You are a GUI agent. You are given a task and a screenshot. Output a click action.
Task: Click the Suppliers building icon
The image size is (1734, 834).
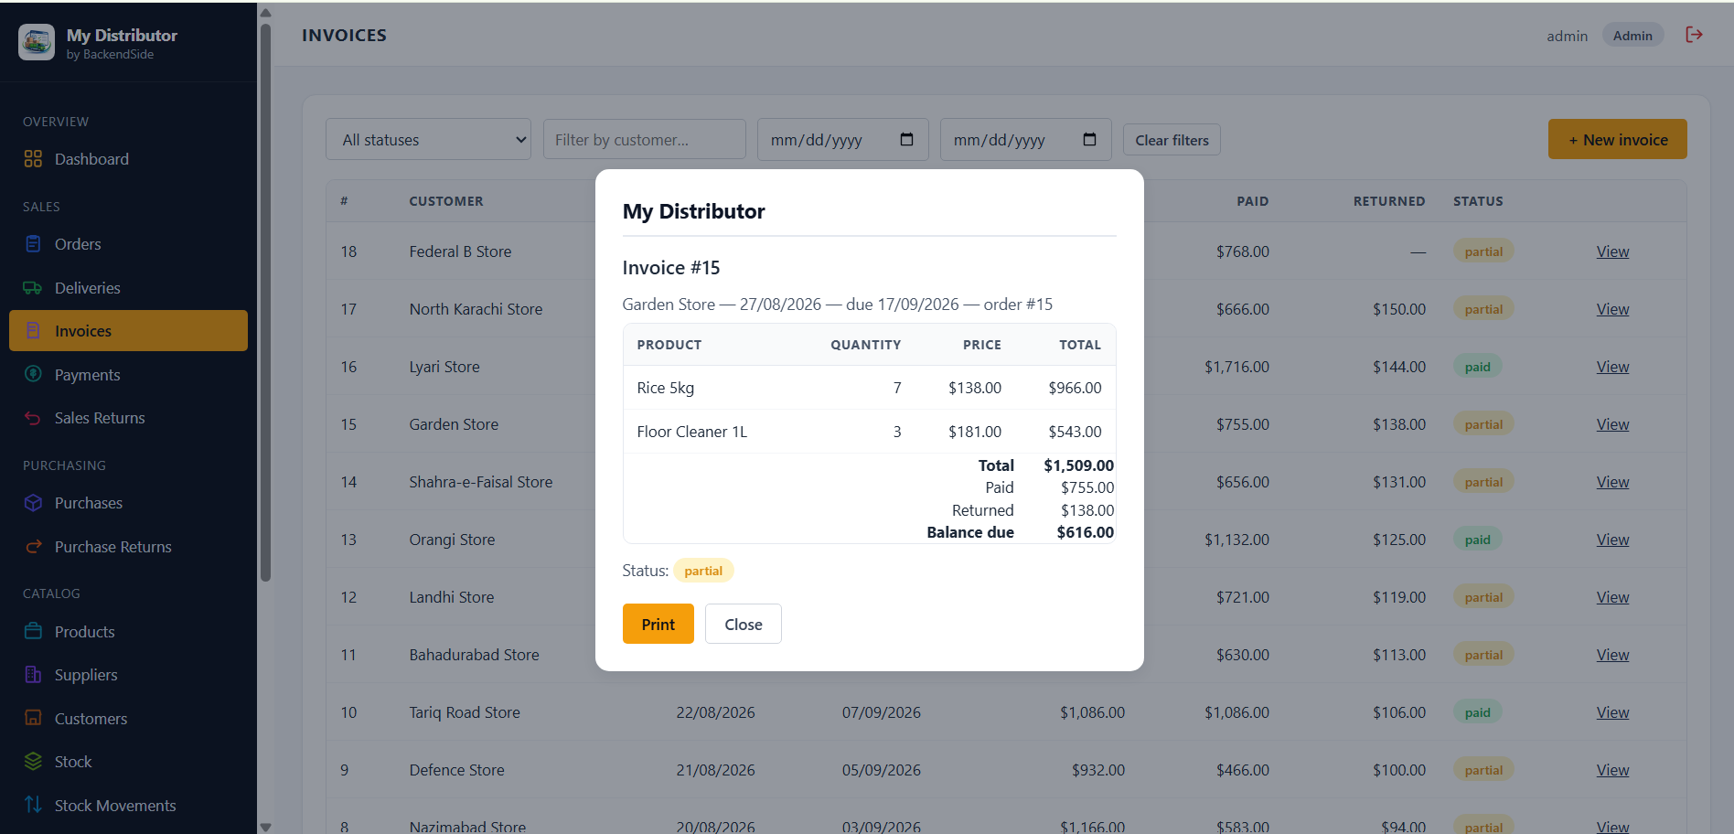coord(33,675)
